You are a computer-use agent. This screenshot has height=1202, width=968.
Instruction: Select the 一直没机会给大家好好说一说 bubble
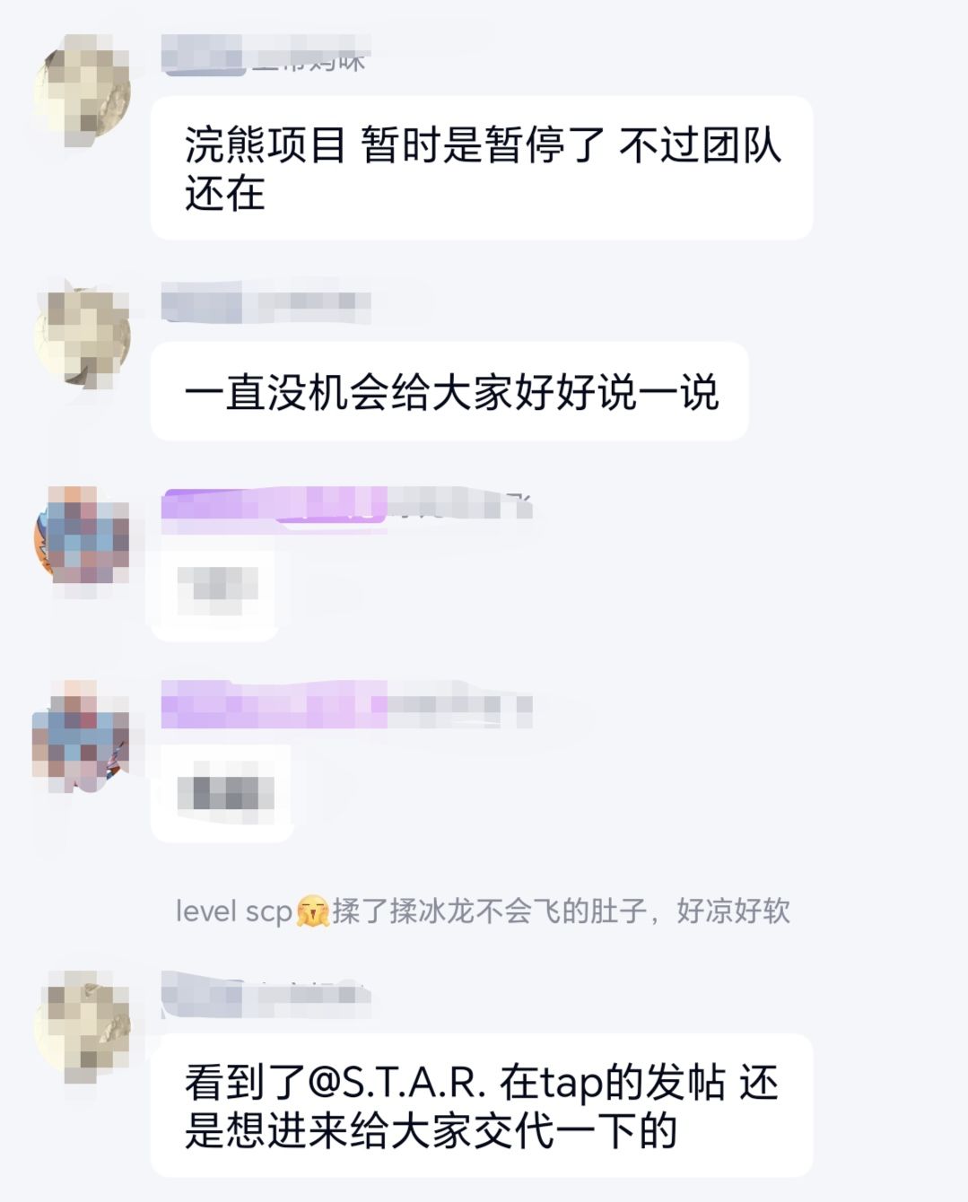click(x=449, y=391)
